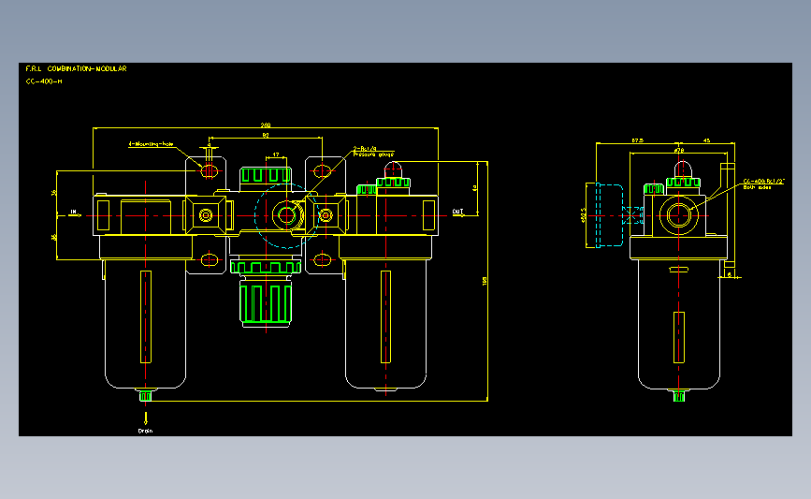Select the "17" dimension above the regulator

tap(276, 154)
